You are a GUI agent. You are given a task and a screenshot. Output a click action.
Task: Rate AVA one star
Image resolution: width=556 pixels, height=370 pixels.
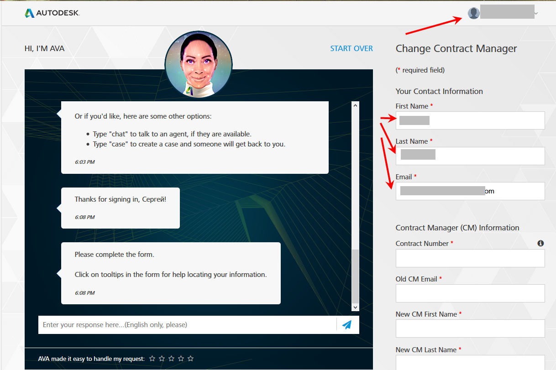tap(152, 359)
